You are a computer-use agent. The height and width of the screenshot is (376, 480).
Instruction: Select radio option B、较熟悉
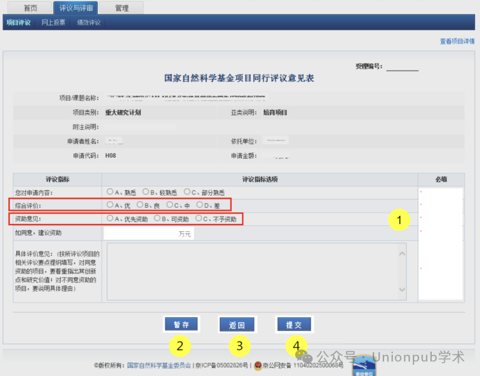tap(146, 191)
